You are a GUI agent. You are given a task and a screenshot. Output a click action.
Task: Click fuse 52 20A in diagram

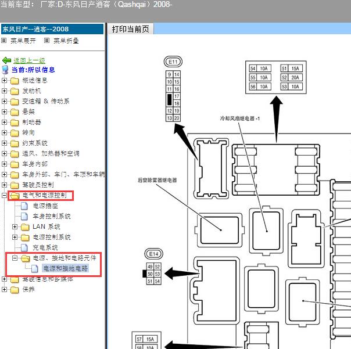coord(292,77)
